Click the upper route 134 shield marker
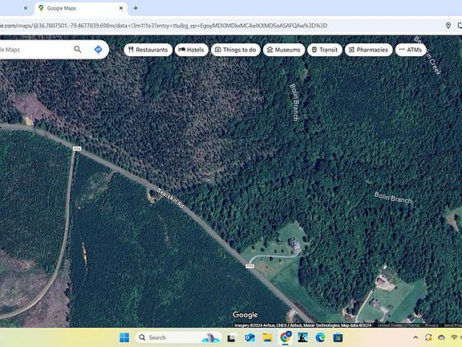462x347 pixels. coord(77,149)
